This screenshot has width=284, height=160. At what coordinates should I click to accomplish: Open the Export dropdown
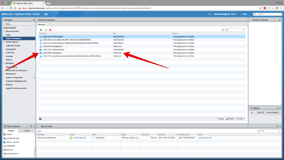pyautogui.click(x=231, y=118)
